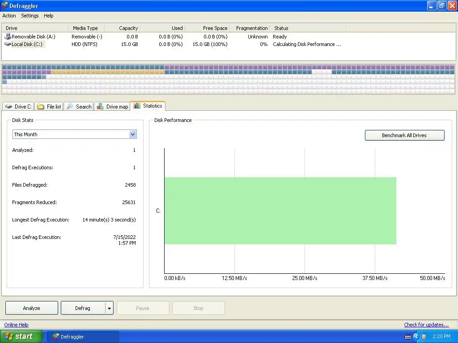The image size is (458, 343).
Task: Open the Help menu
Action: tap(48, 16)
